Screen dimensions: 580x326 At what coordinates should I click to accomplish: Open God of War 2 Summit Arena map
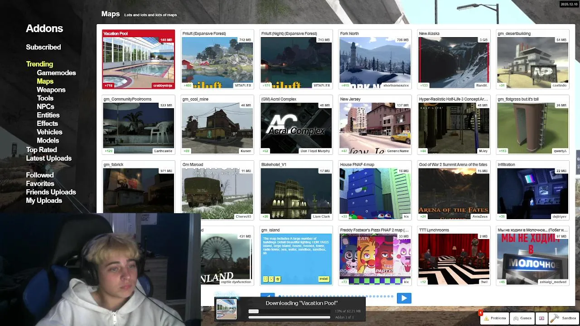pyautogui.click(x=454, y=191)
